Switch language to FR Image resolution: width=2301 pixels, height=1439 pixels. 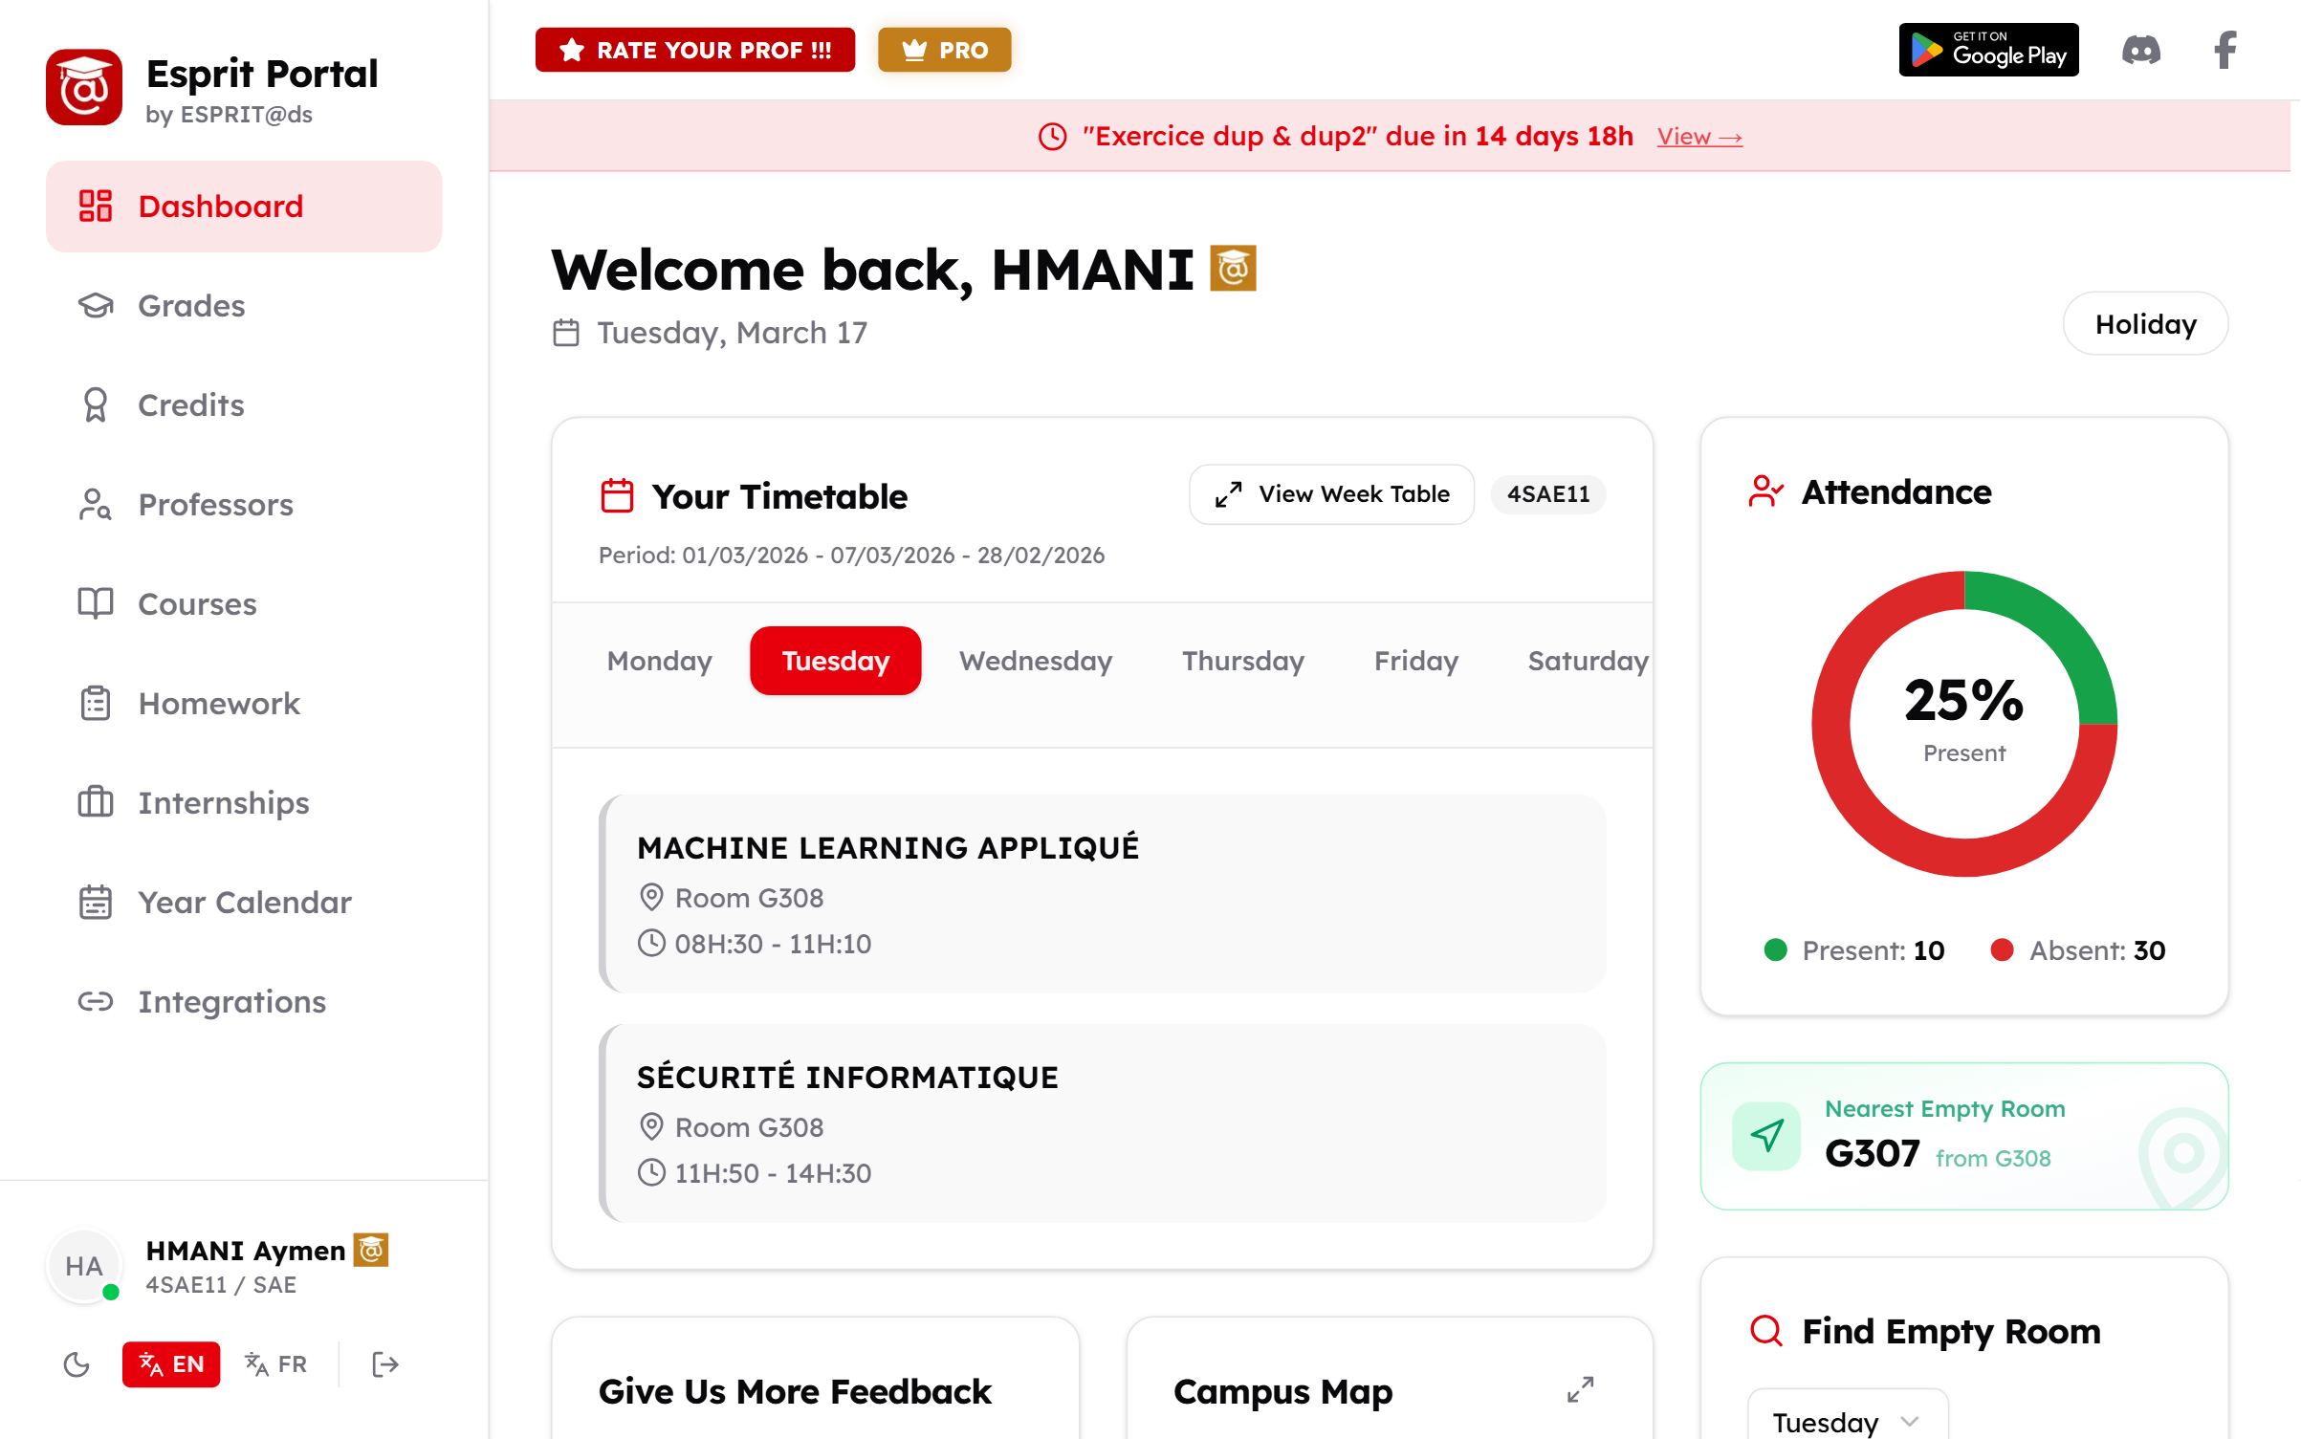tap(276, 1364)
